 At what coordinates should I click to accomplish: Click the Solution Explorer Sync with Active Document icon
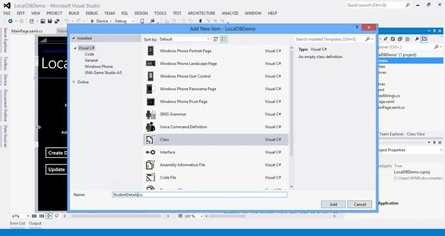[x=386, y=39]
